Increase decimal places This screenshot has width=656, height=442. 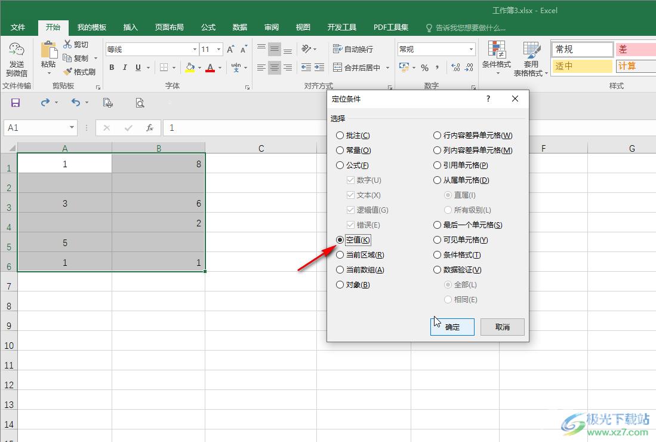click(455, 67)
